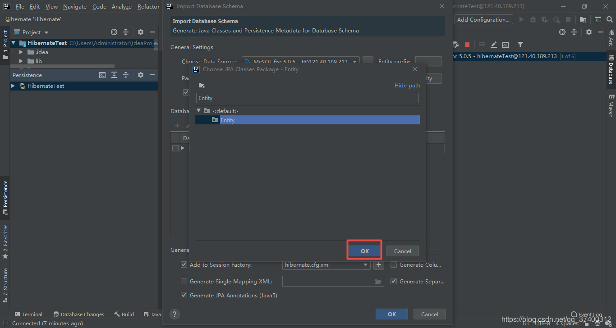Open Database Changes tab
616x328 pixels.
[78, 314]
